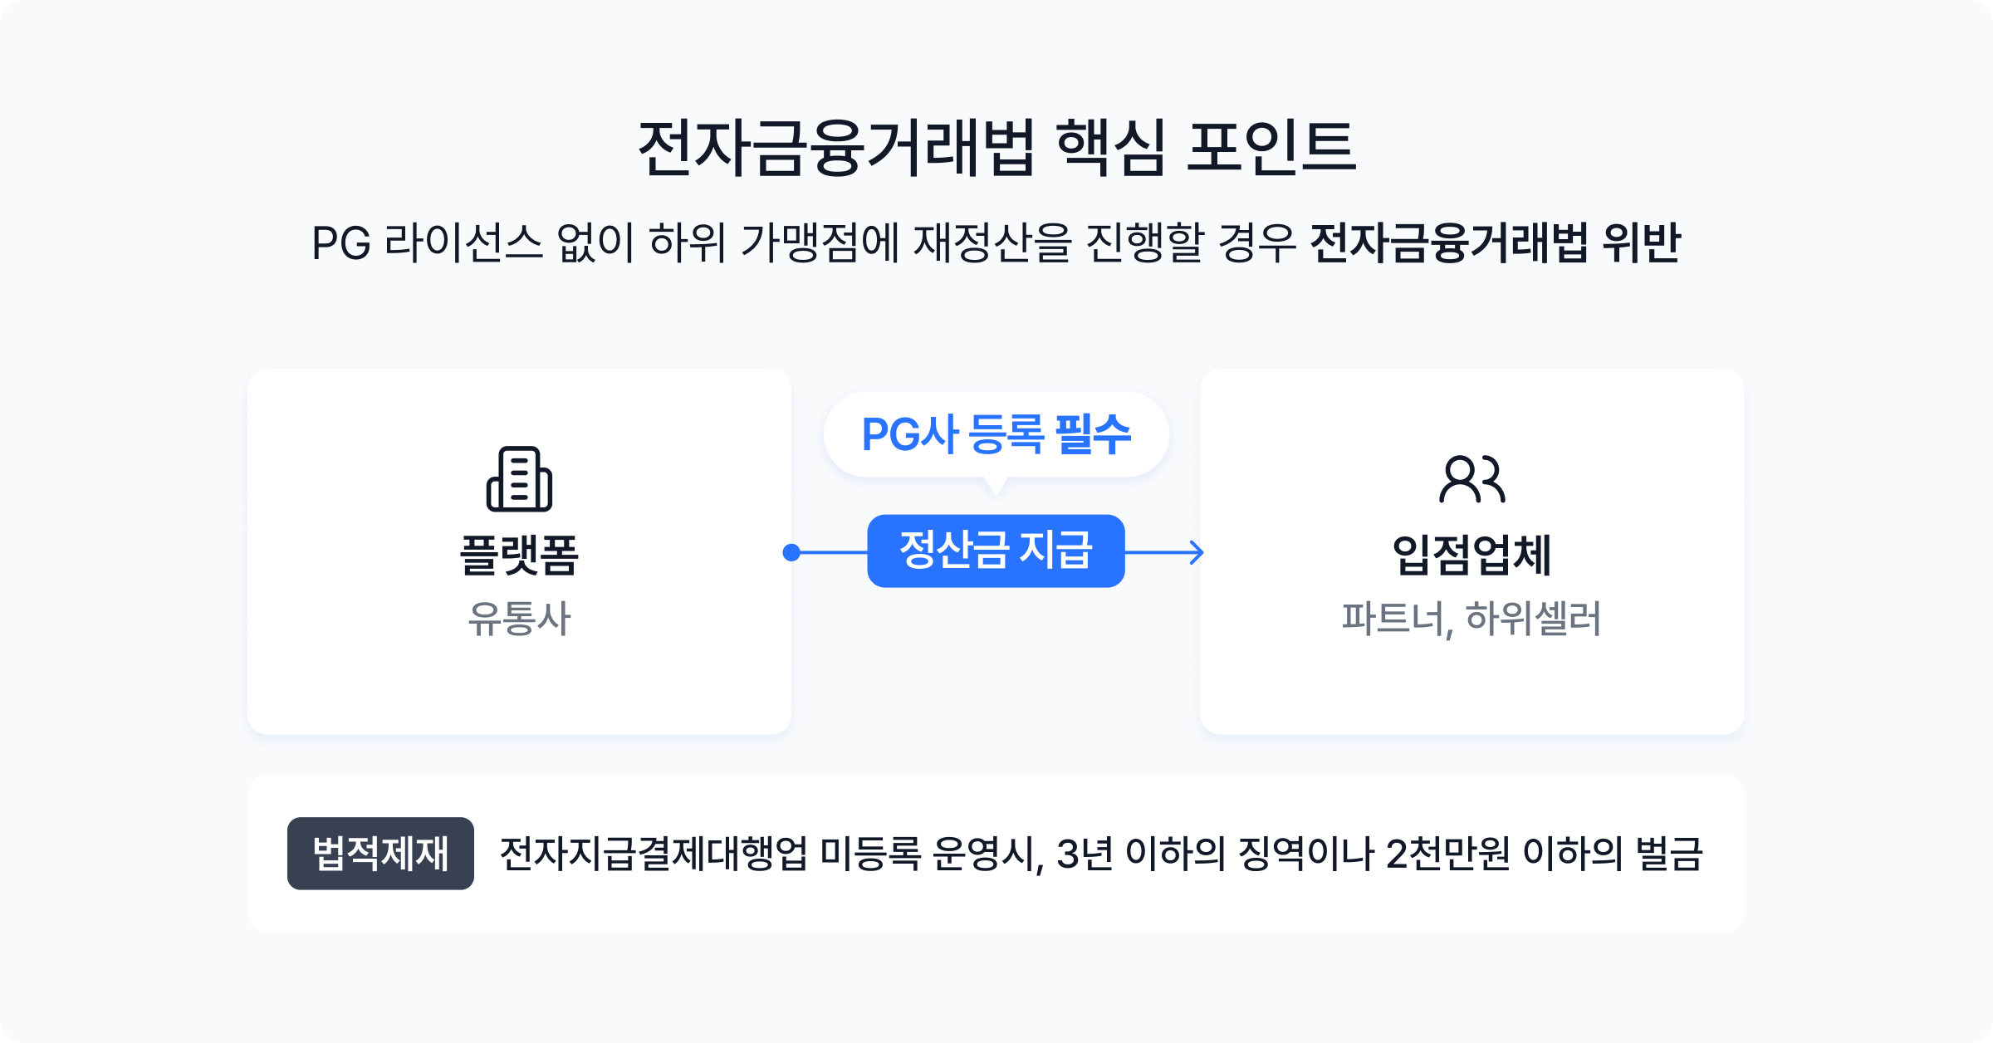Click the 플랫폼 heading text

tap(519, 555)
